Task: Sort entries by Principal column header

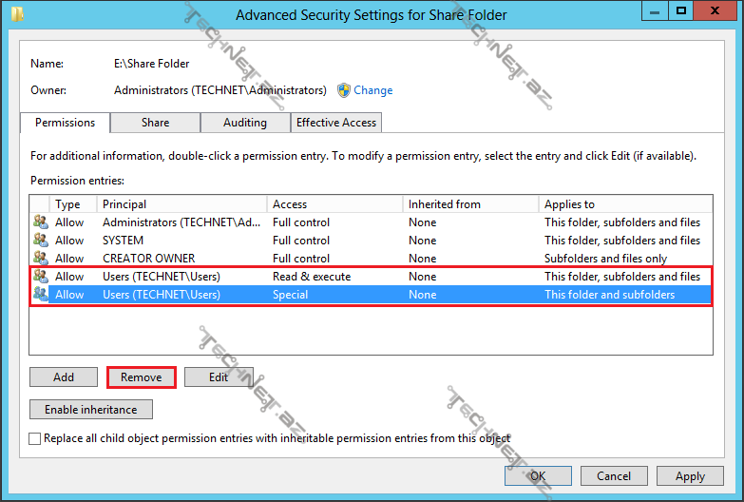Action: click(x=181, y=204)
